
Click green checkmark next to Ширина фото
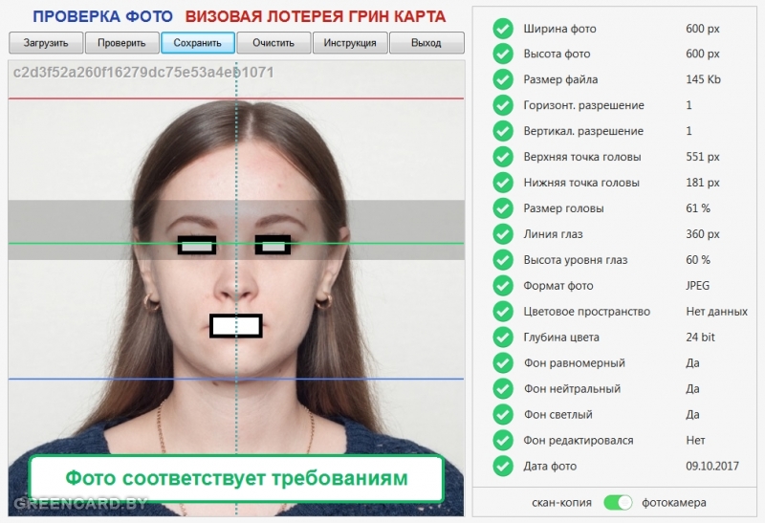pyautogui.click(x=503, y=28)
